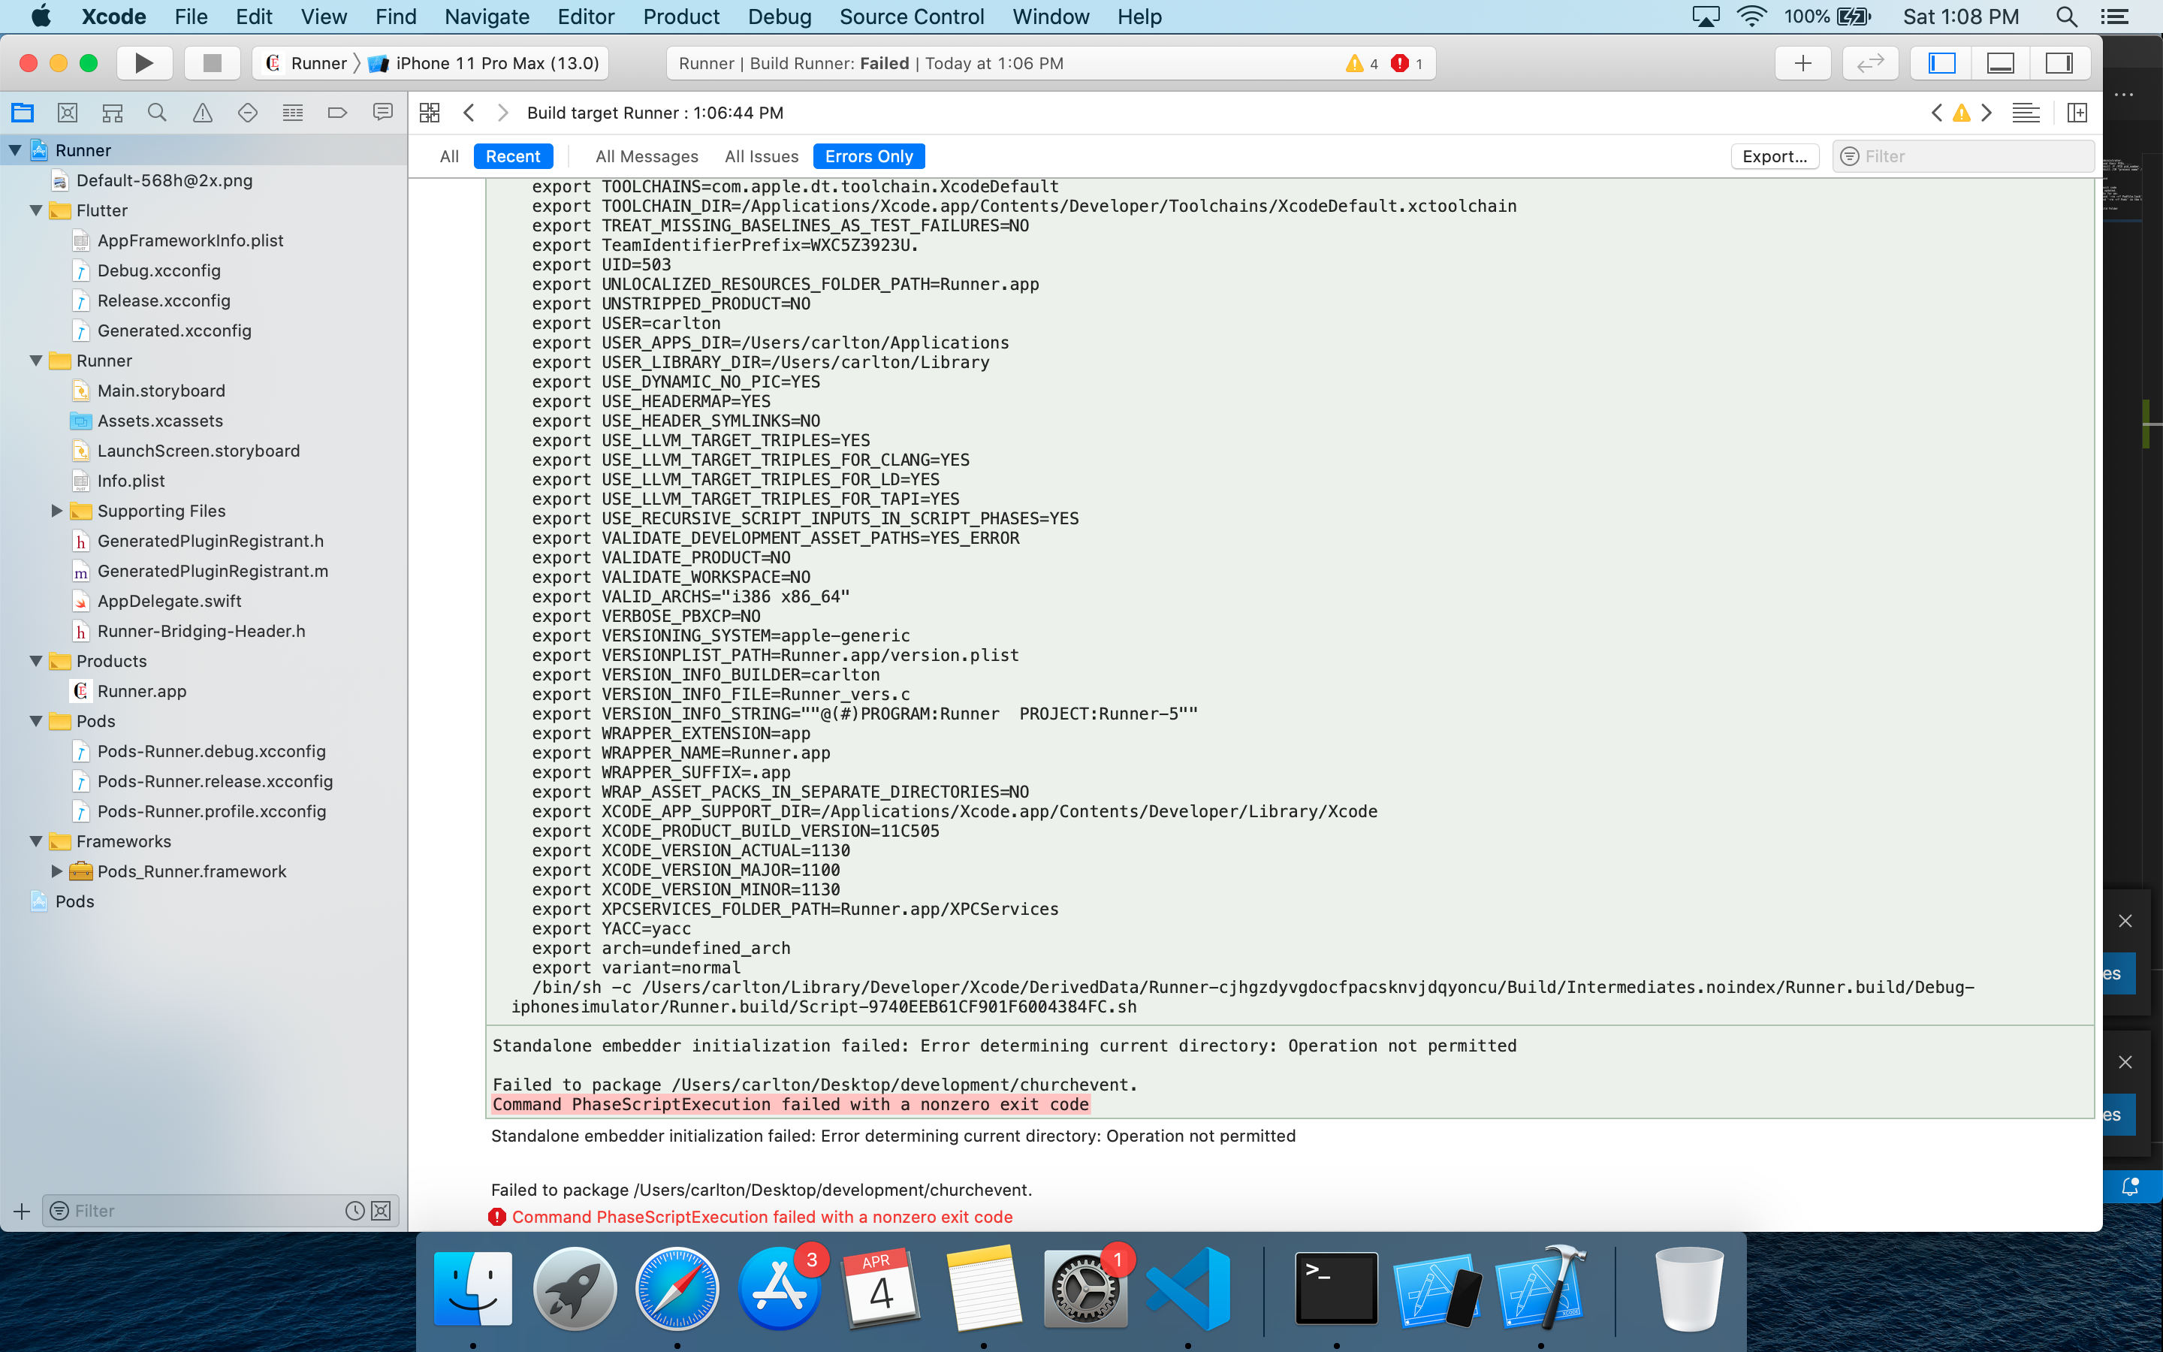Open the Breakpoint navigator icon
The width and height of the screenshot is (2163, 1352).
(x=337, y=113)
